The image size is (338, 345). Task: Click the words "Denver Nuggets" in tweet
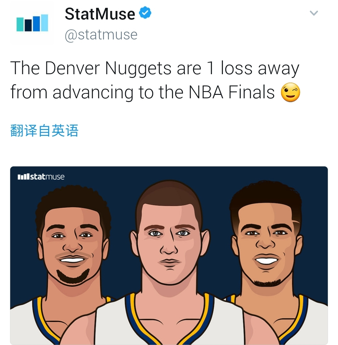click(108, 69)
